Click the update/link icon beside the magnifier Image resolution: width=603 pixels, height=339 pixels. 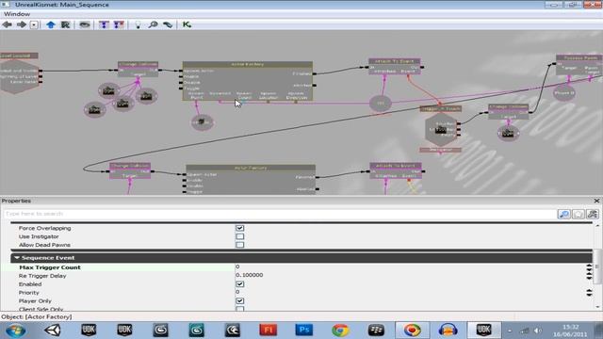tap(168, 25)
